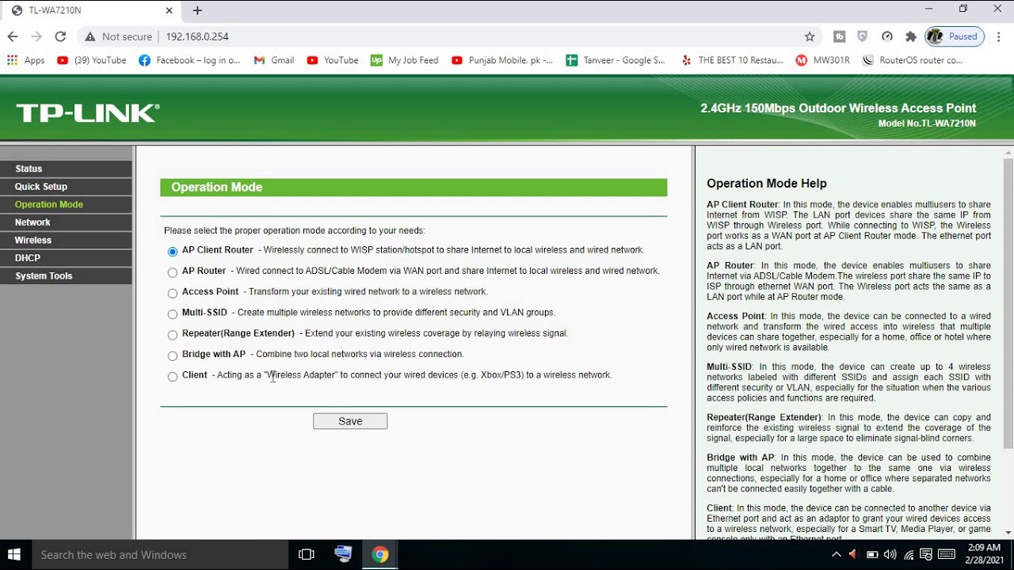Image resolution: width=1014 pixels, height=570 pixels.
Task: Click the Search the web and Windows box
Action: click(x=160, y=555)
